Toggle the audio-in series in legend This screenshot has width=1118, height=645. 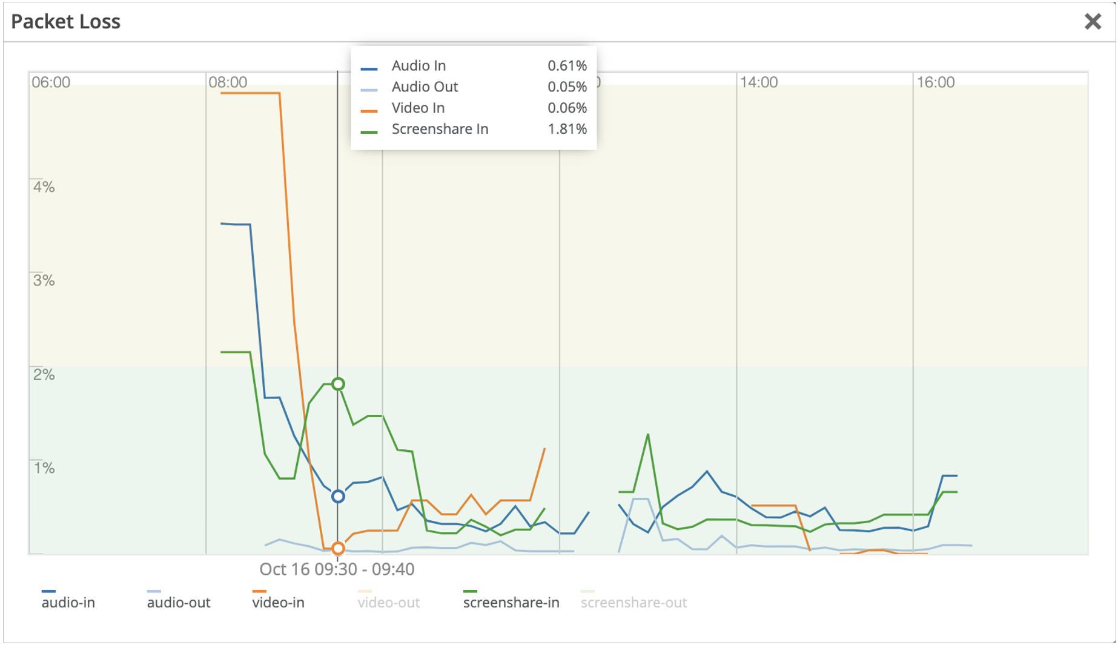pos(68,603)
